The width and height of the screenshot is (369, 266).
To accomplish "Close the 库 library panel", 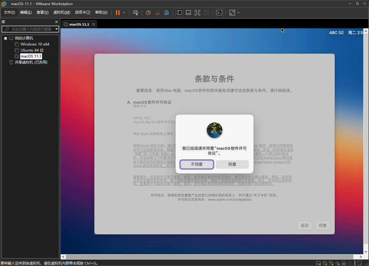I will click(56, 22).
